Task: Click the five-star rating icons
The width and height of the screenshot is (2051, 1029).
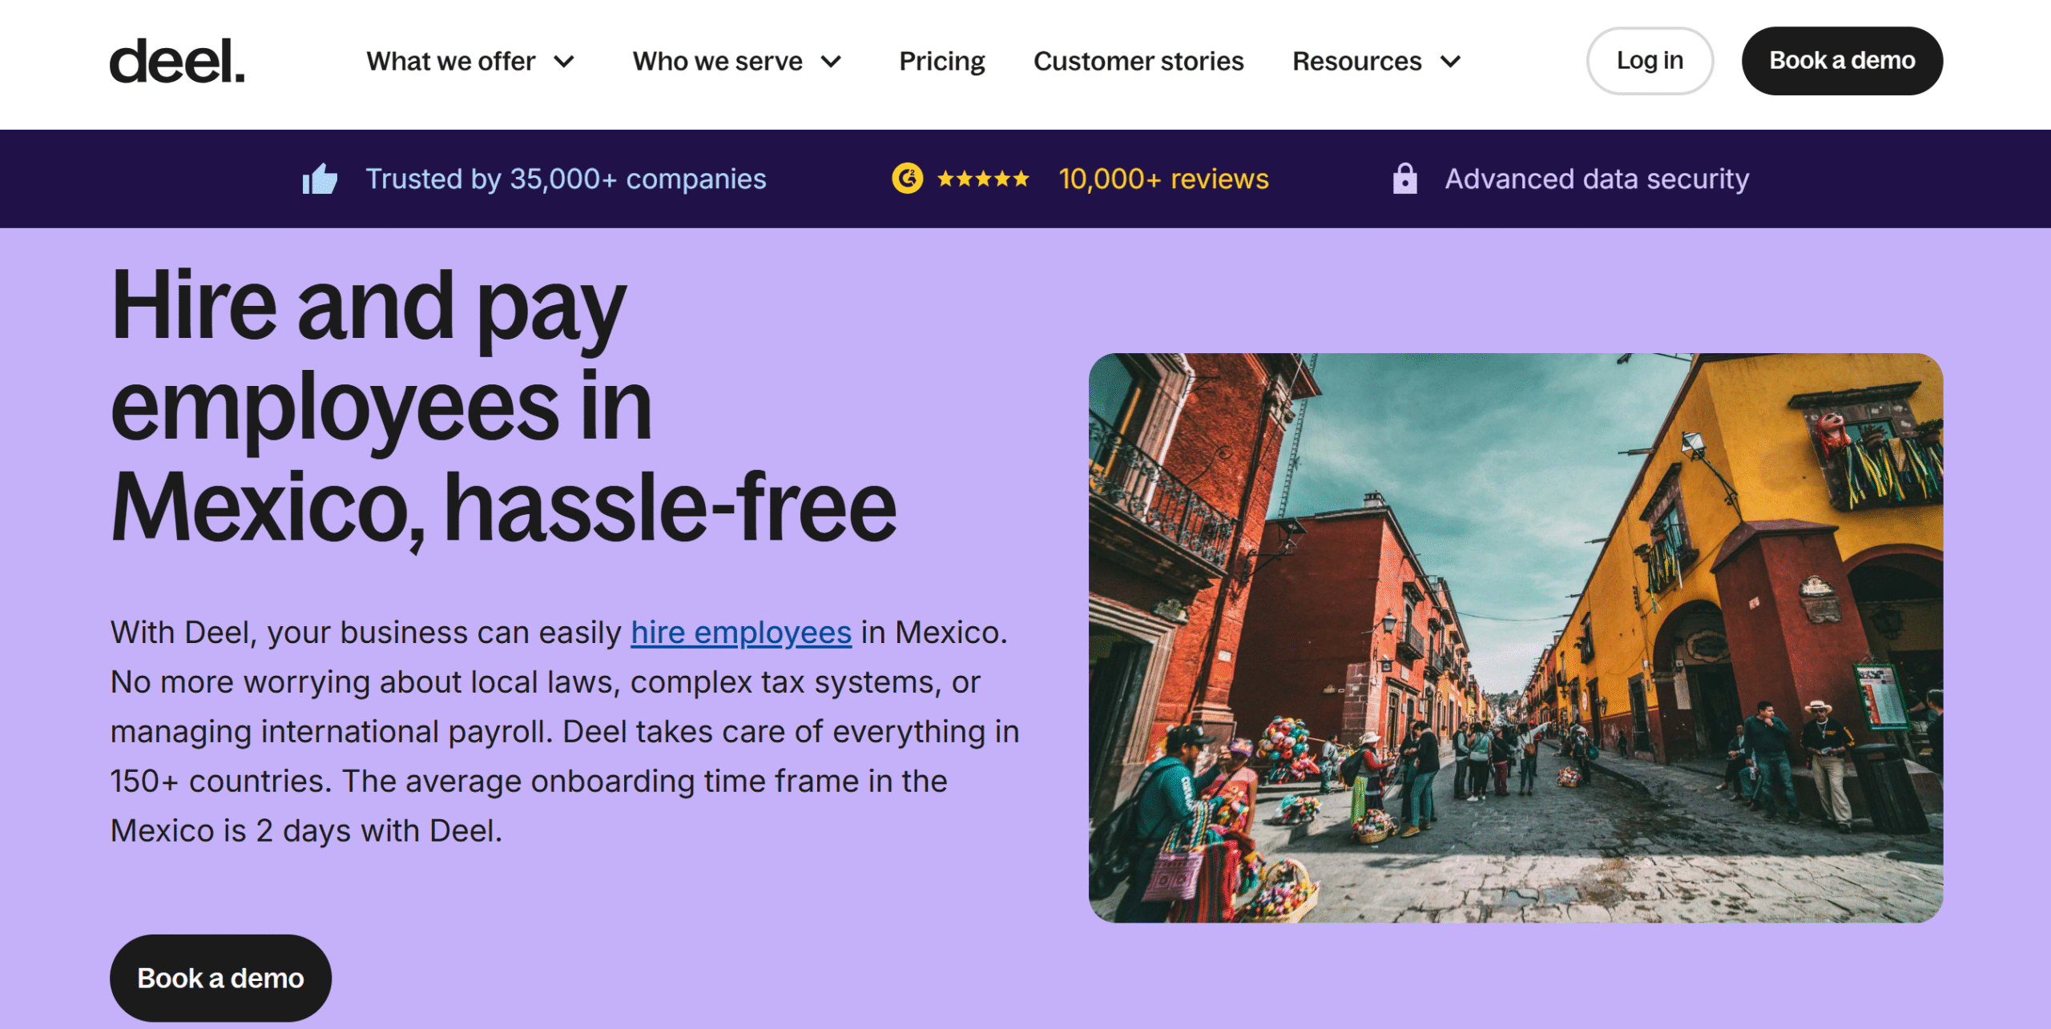Action: click(x=983, y=179)
